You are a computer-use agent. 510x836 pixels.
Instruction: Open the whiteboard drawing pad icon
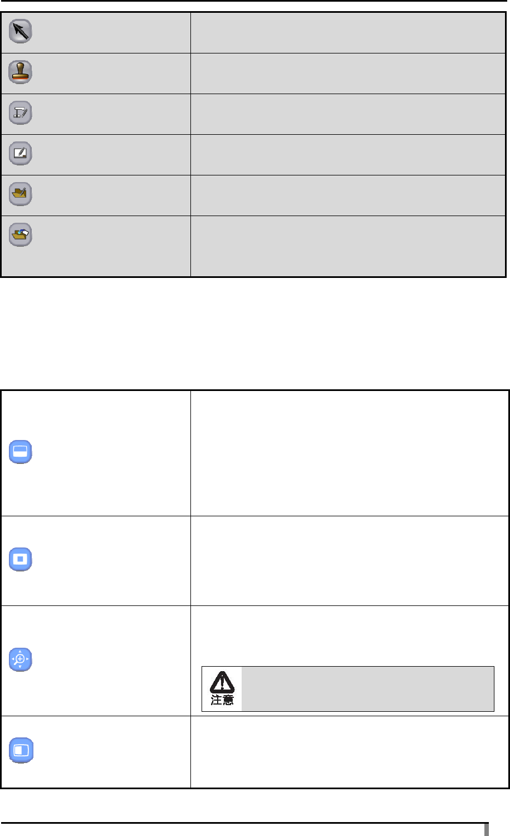tap(21, 154)
